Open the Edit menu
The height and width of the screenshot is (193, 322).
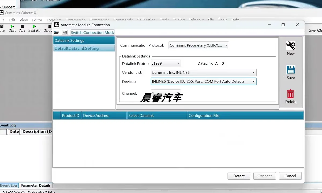point(12,20)
